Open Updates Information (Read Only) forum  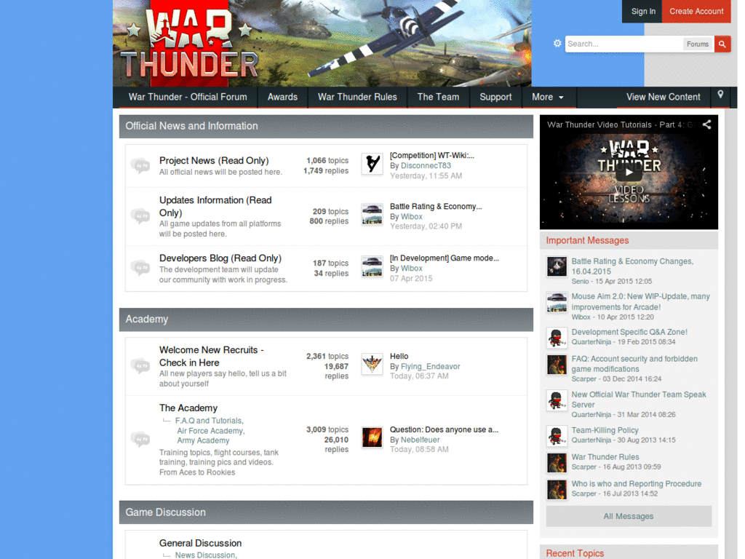point(215,206)
